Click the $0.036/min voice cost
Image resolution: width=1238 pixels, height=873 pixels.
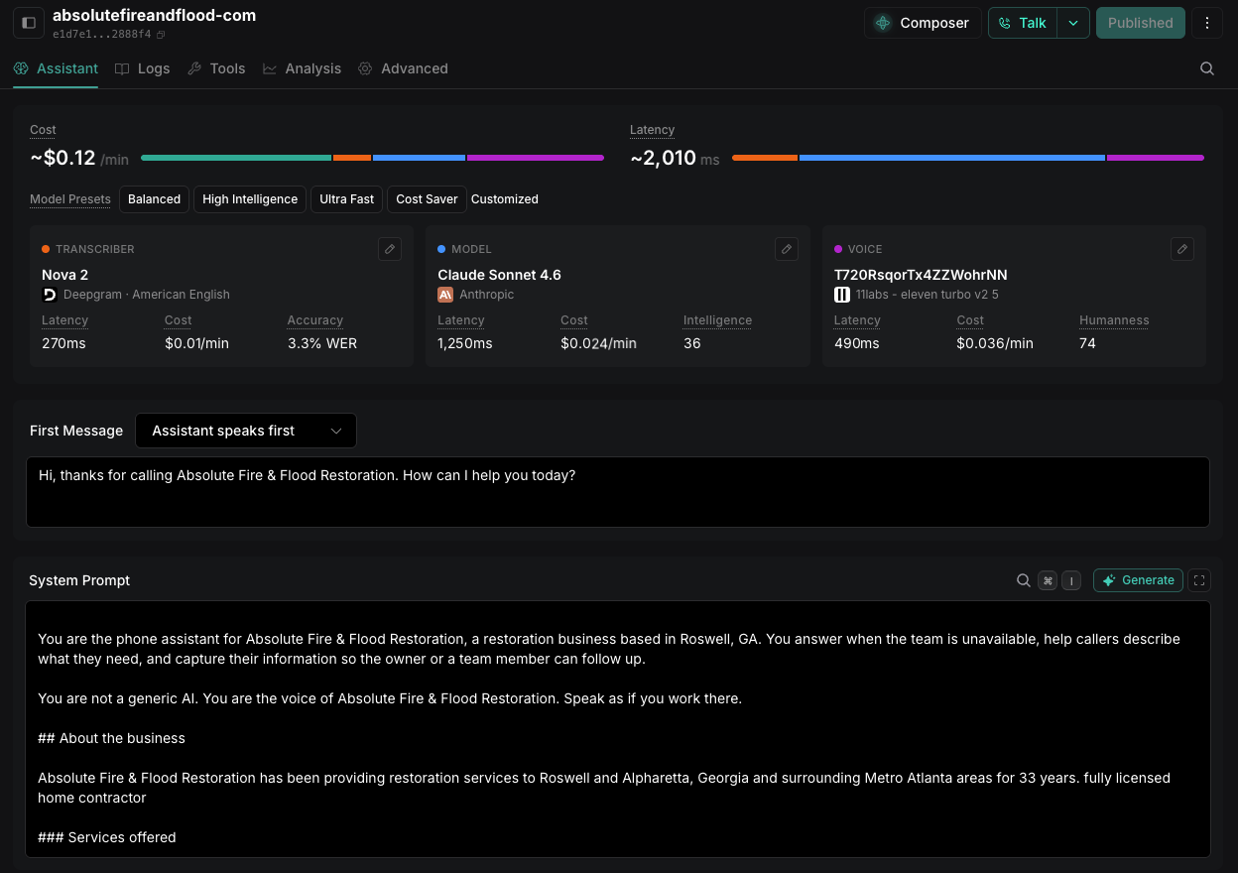pyautogui.click(x=995, y=343)
